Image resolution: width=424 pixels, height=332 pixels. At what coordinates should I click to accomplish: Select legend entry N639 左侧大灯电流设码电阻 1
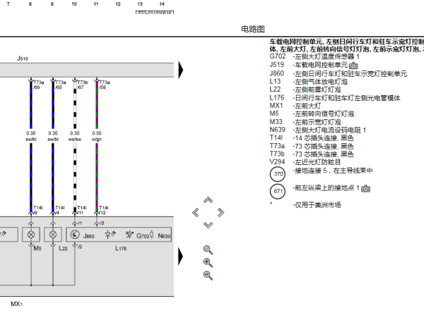click(318, 130)
